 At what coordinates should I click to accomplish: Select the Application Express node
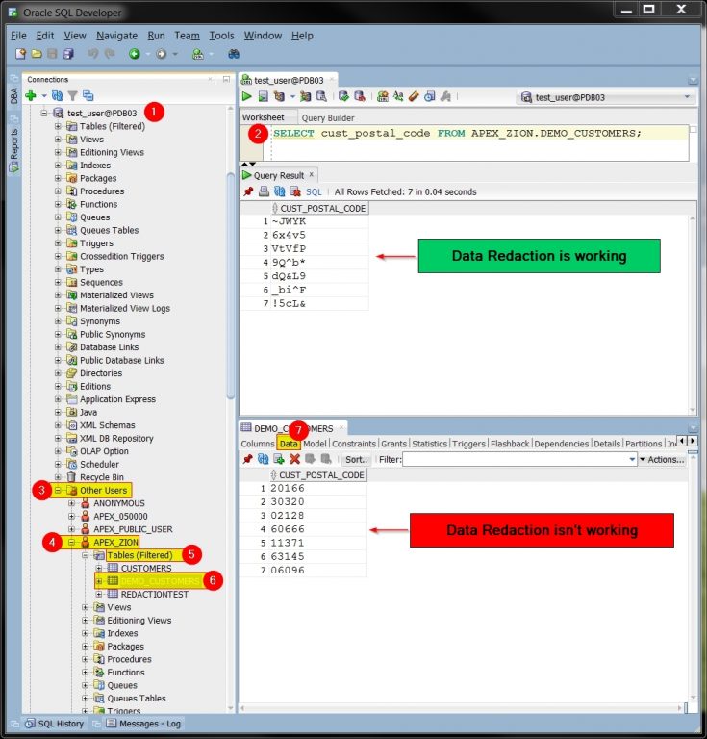click(x=117, y=399)
